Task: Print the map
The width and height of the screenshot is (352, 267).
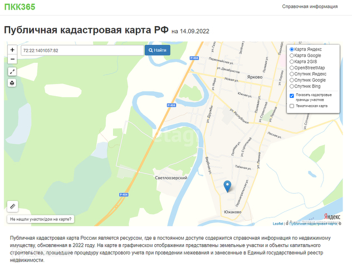Action: (x=12, y=83)
